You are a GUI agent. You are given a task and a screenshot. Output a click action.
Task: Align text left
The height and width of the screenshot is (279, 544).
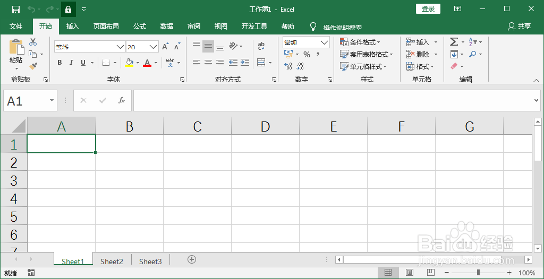click(197, 63)
